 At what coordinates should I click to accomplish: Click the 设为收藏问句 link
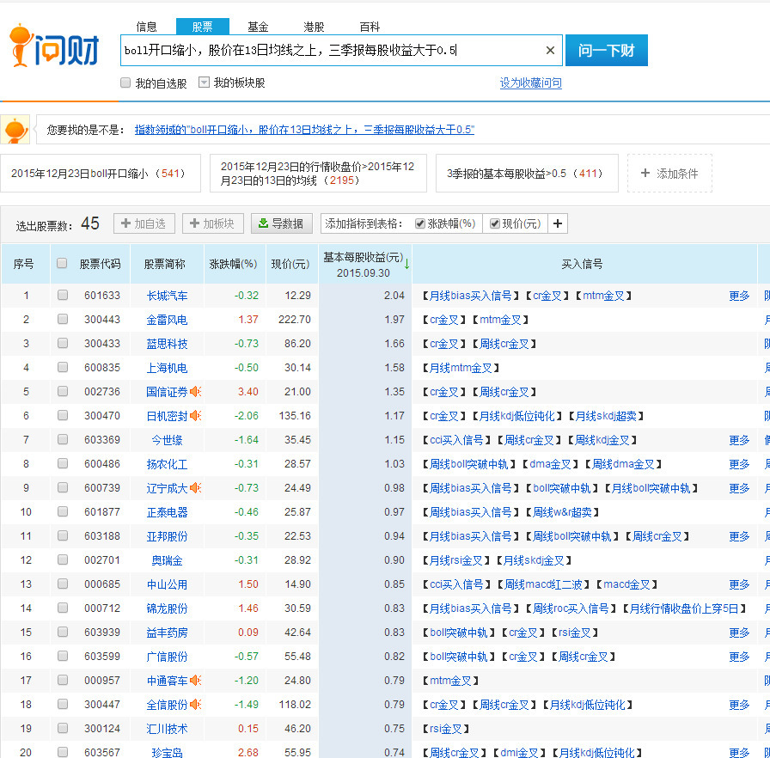click(530, 83)
